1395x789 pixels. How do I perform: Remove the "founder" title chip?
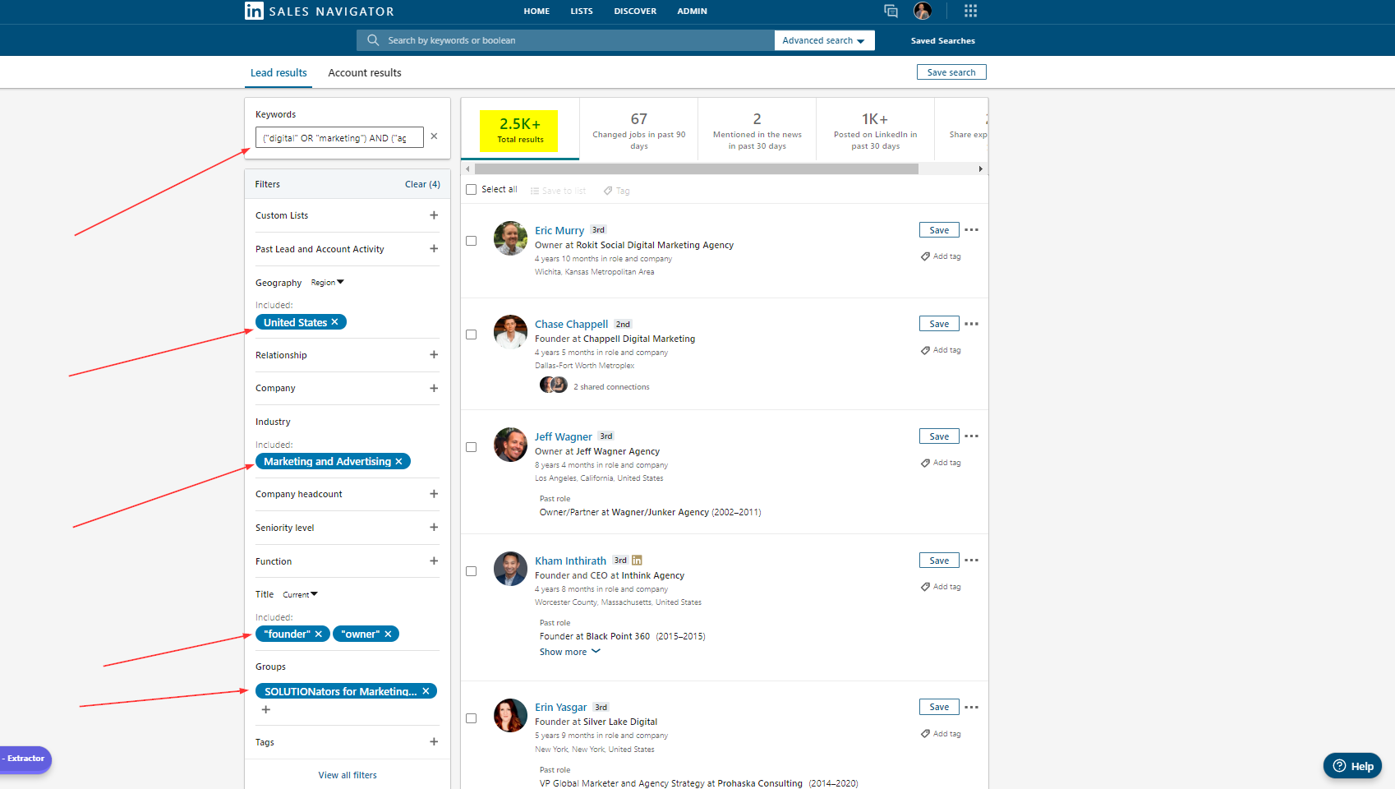click(x=319, y=634)
